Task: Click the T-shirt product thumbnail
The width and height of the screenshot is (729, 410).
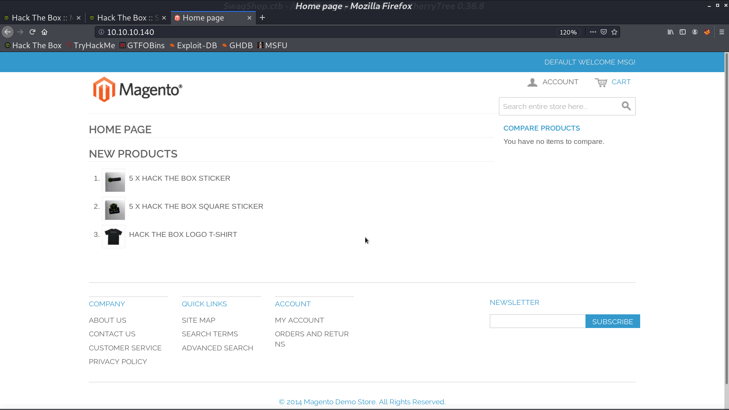Action: 114,237
